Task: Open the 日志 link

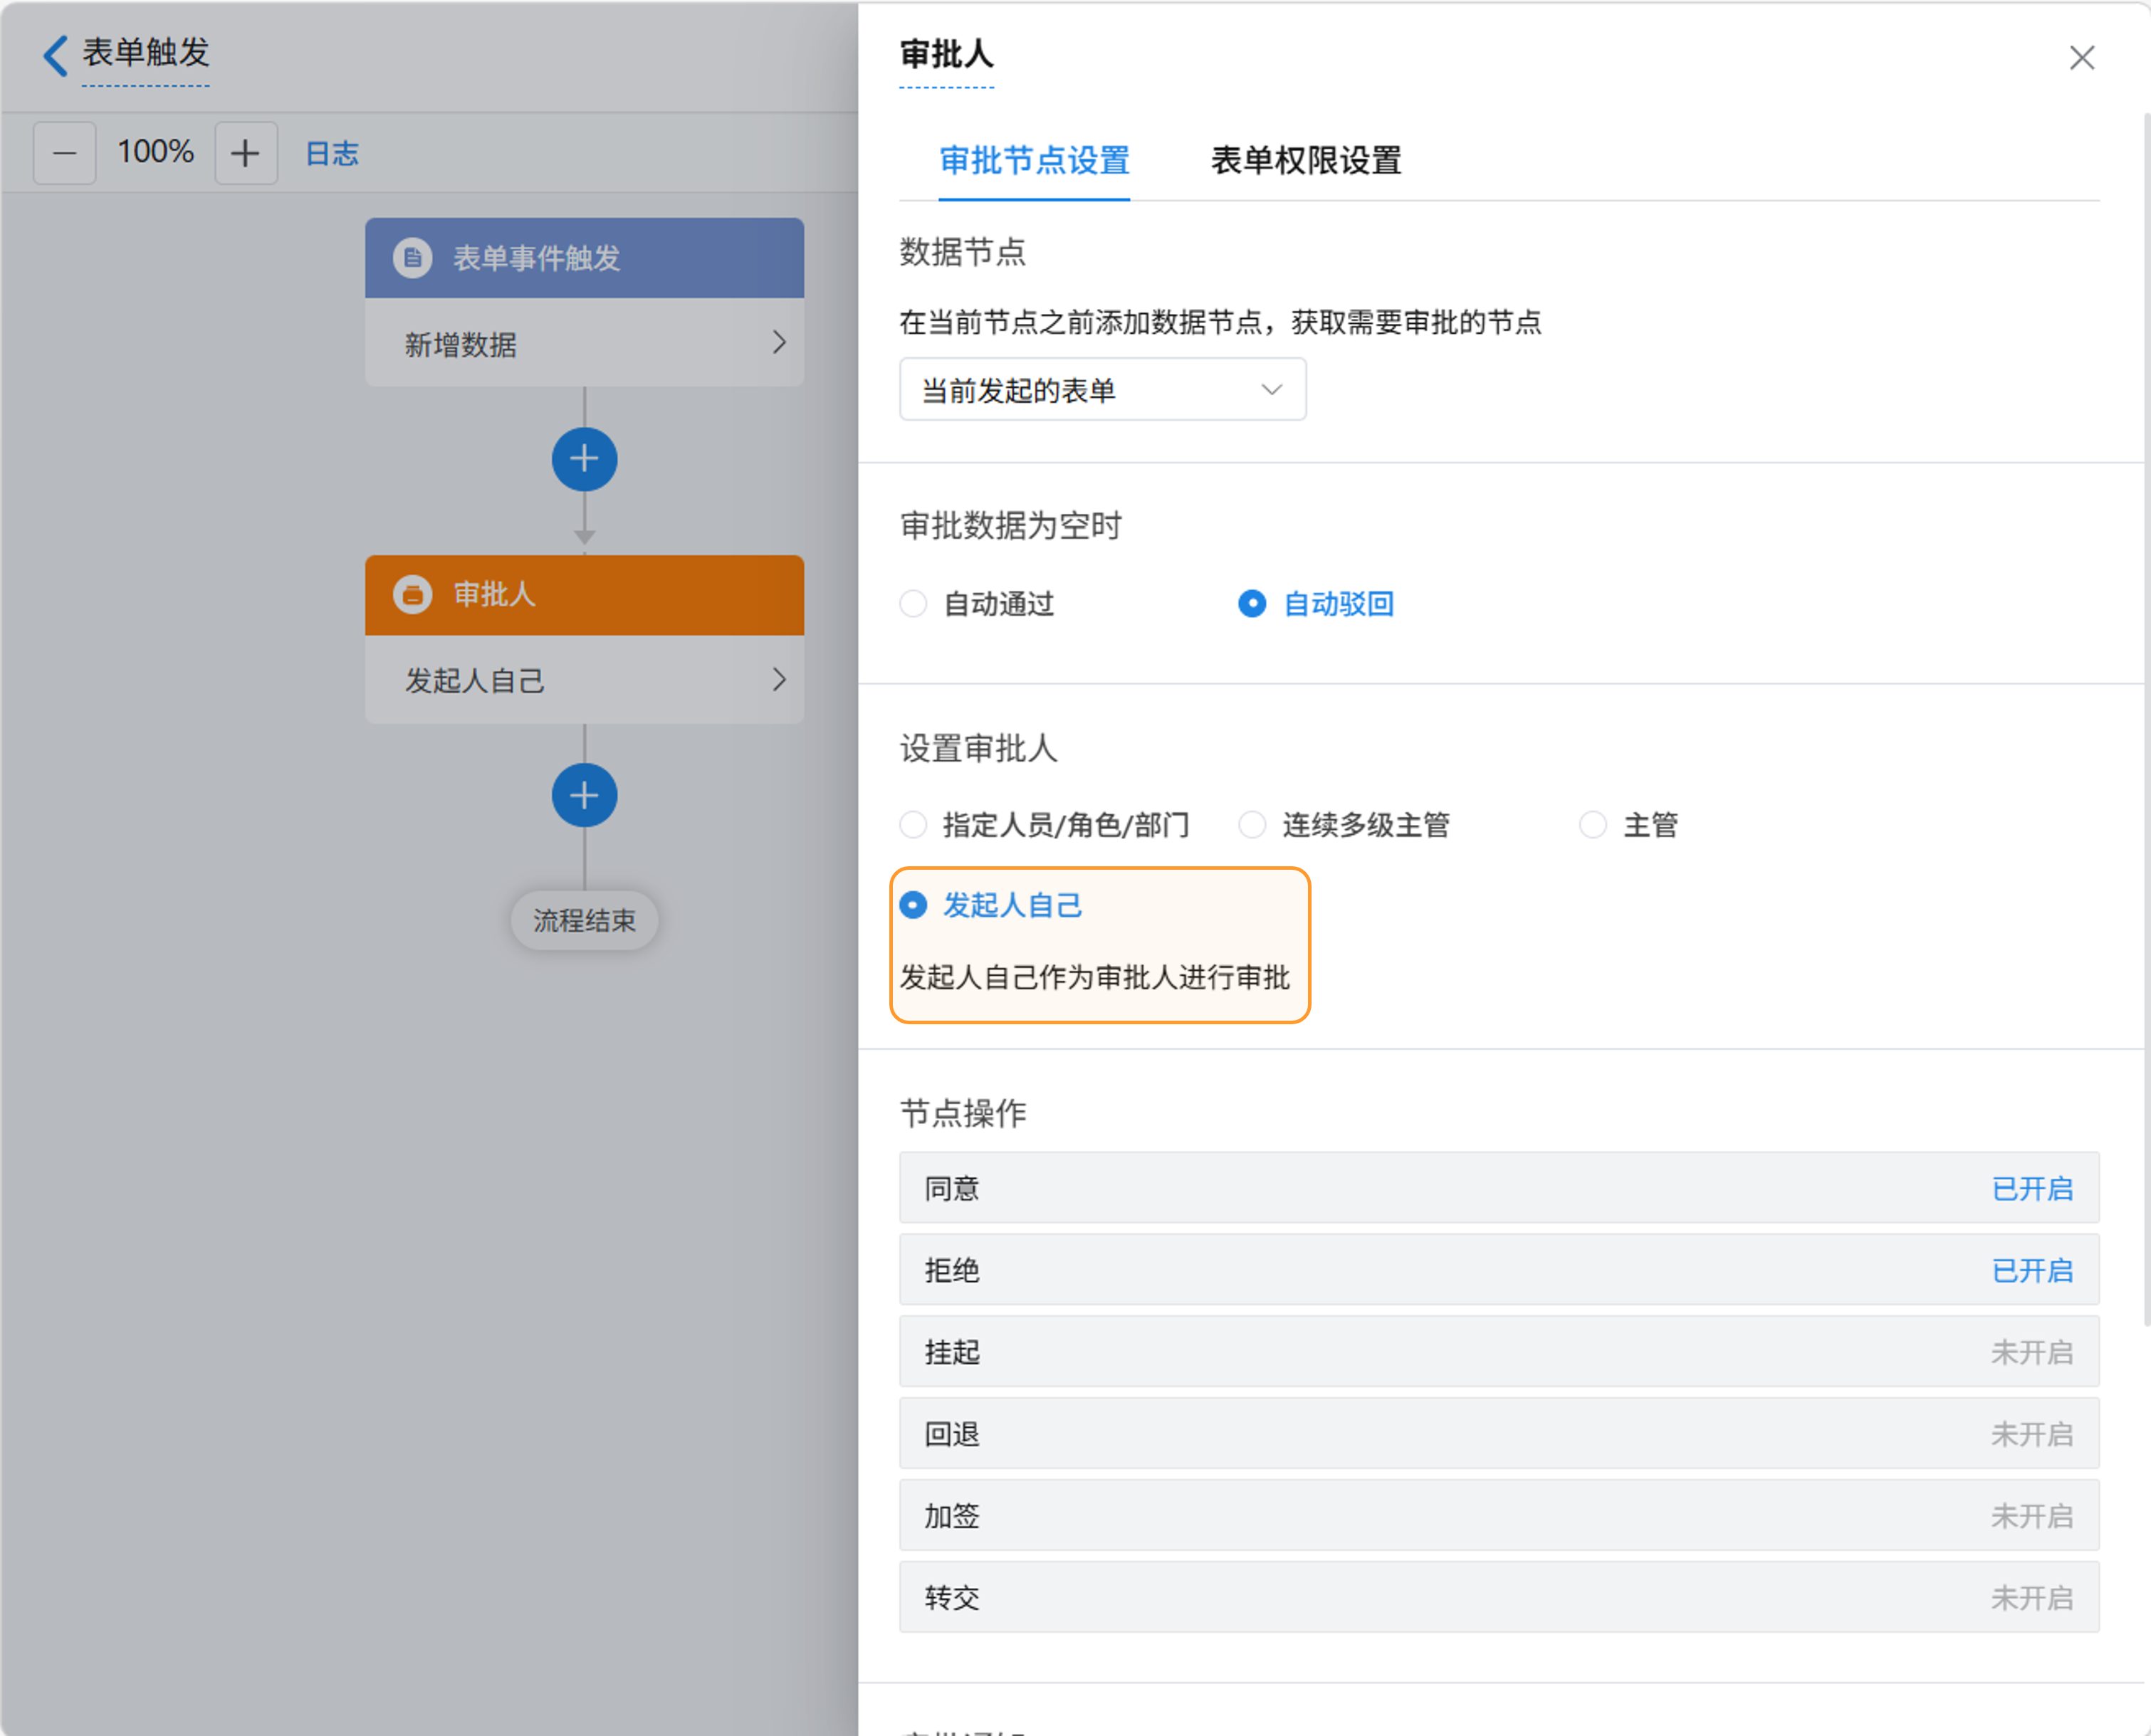Action: click(x=331, y=153)
